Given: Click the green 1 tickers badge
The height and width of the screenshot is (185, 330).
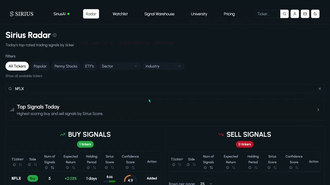Looking at the screenshot, I should [x=85, y=144].
